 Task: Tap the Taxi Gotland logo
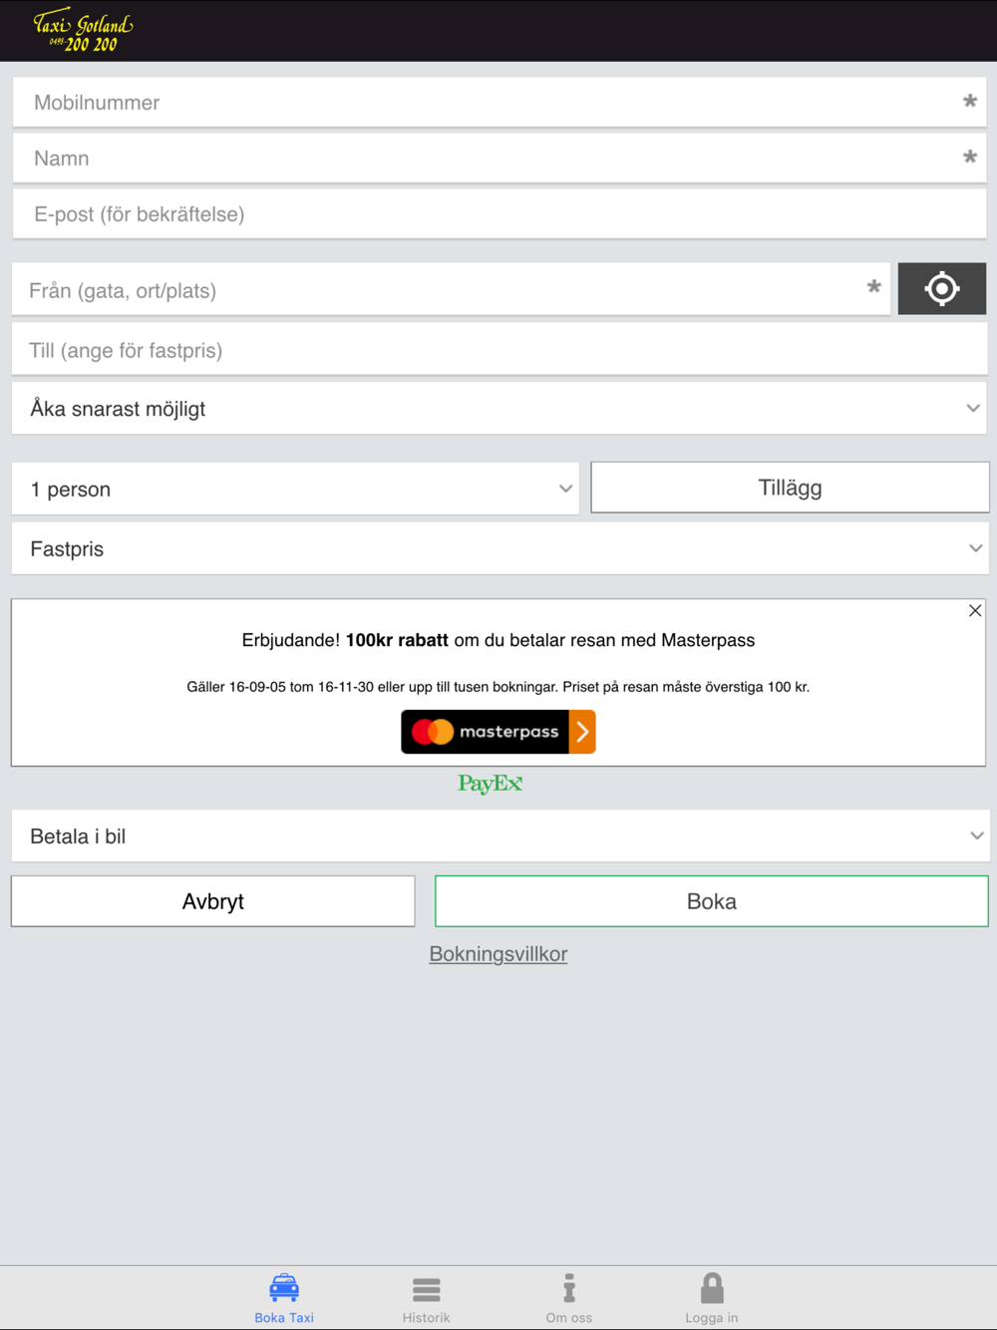tap(83, 31)
